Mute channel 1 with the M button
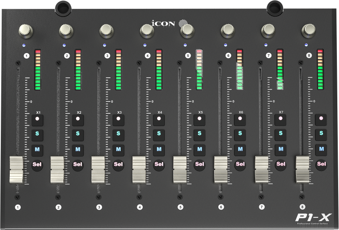Viewport: 339px width, 230px height. click(x=37, y=149)
